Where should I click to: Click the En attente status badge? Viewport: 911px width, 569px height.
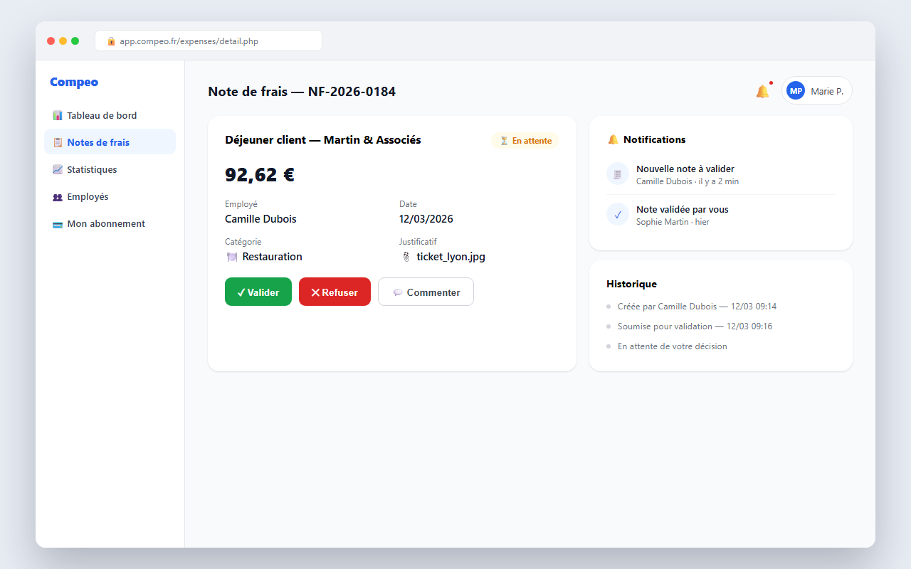[x=525, y=141]
